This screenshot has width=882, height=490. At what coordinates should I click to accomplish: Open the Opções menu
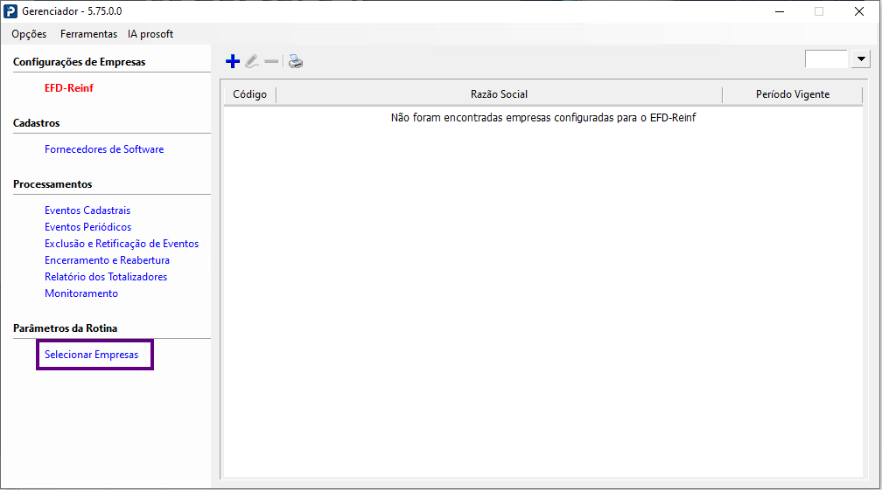coord(29,34)
